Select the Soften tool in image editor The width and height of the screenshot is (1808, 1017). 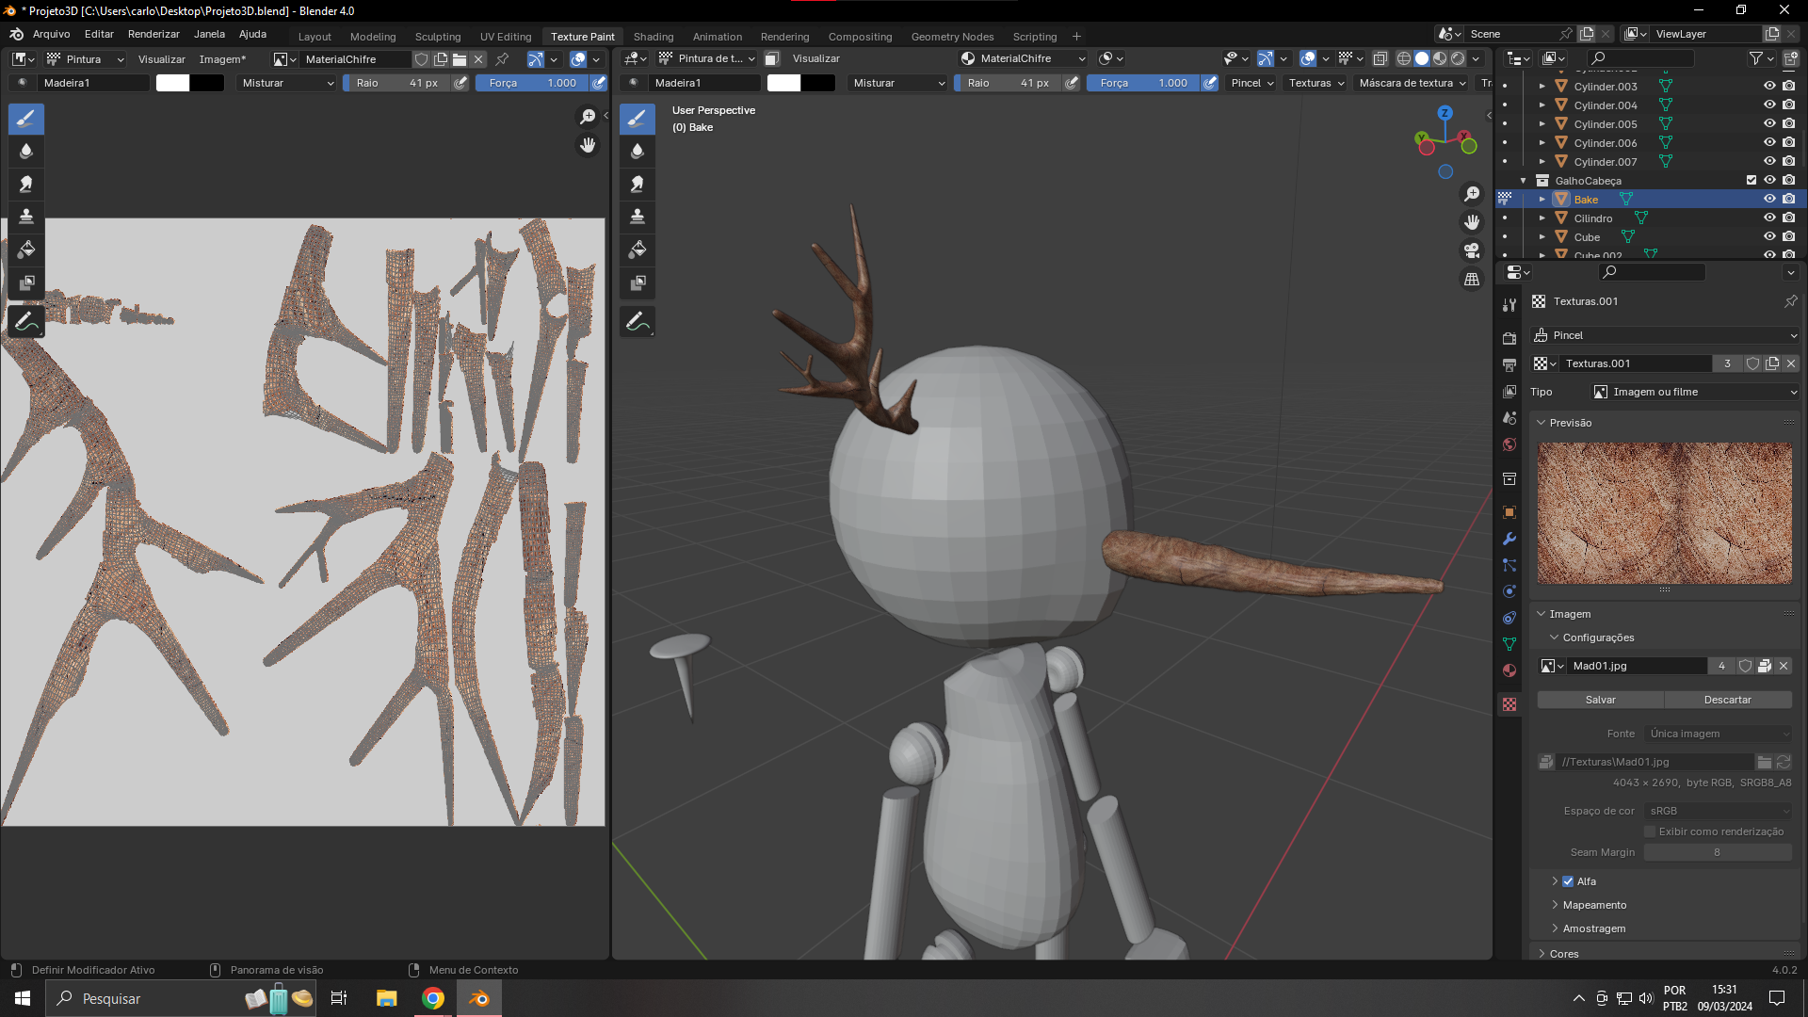click(x=26, y=151)
